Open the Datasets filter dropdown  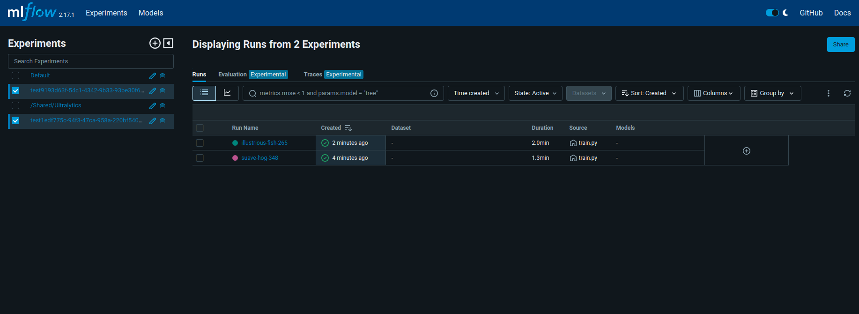tap(589, 93)
